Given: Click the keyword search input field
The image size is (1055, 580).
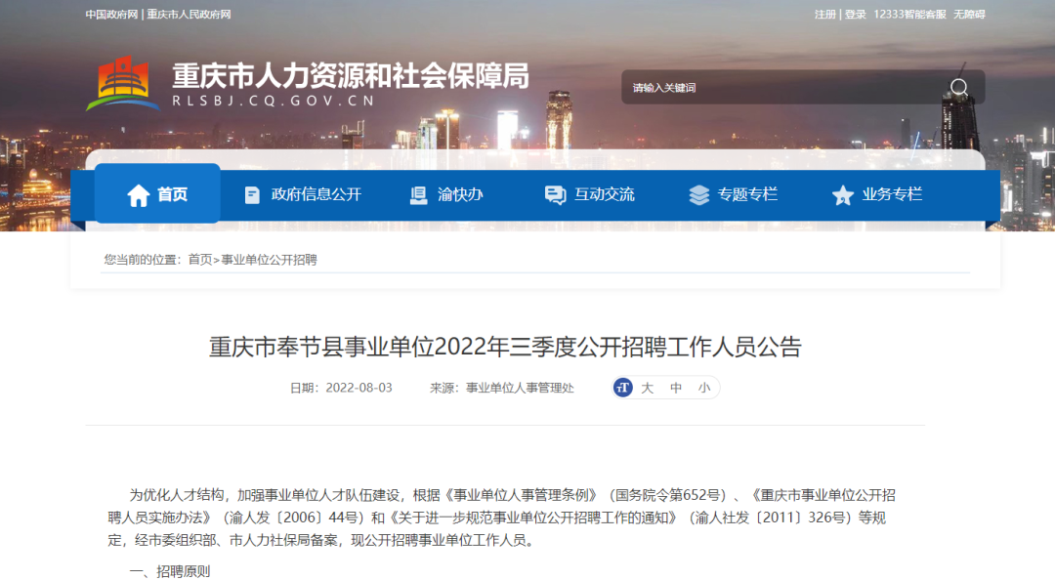Looking at the screenshot, I should click(x=783, y=88).
